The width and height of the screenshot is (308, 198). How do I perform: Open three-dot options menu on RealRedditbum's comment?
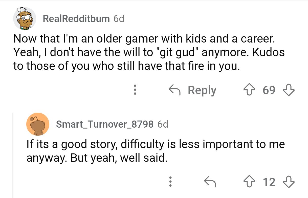tap(135, 90)
